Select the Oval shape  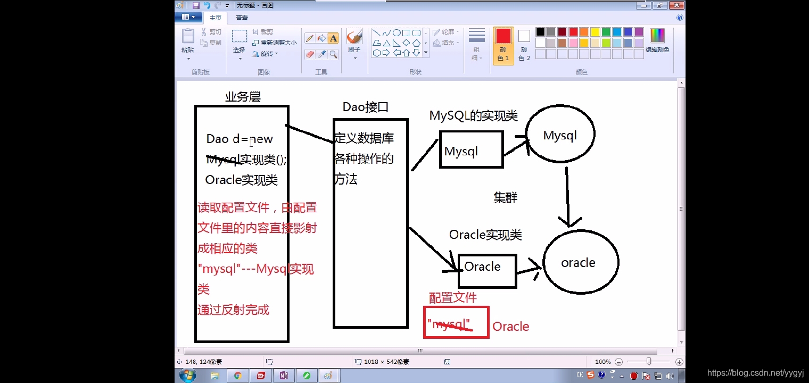click(x=397, y=33)
